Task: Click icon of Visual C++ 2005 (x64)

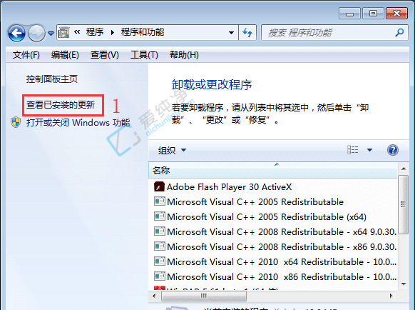Action: tap(159, 216)
